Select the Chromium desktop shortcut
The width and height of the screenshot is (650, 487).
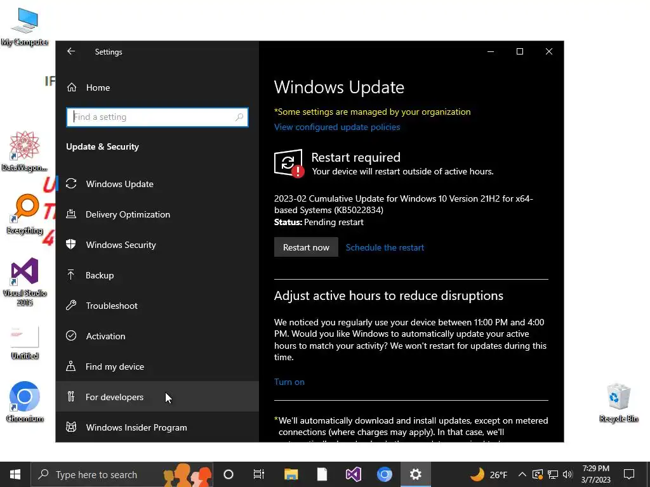tap(25, 401)
